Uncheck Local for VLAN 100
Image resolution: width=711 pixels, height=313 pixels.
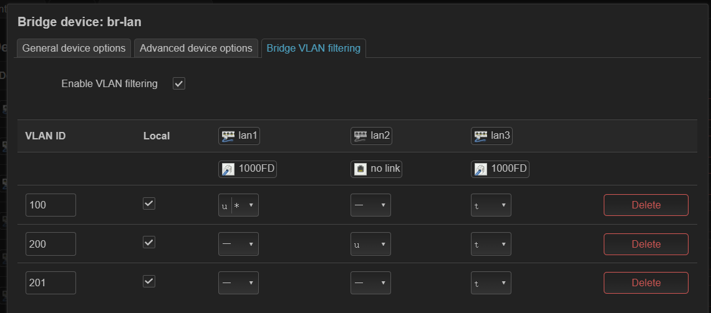click(149, 204)
